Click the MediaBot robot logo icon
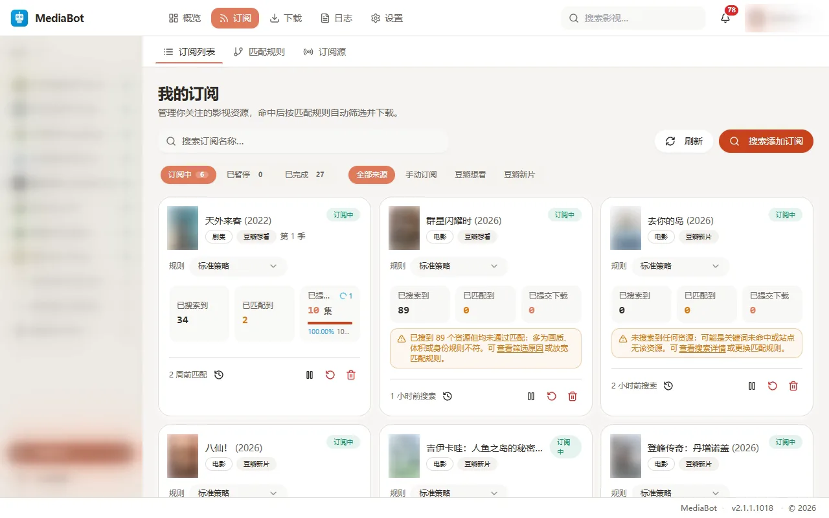829x518 pixels. click(x=19, y=18)
